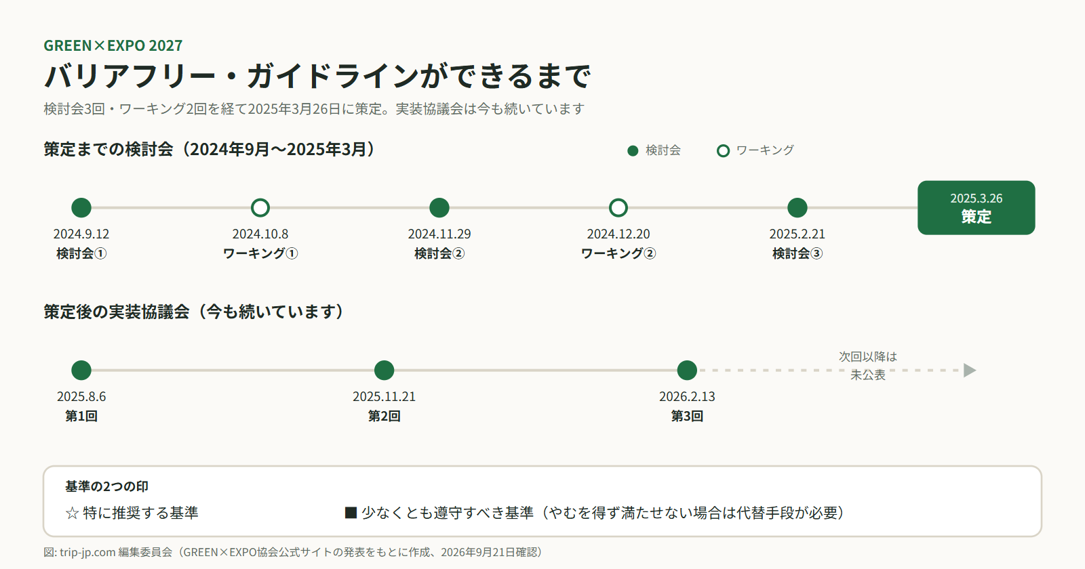Viewport: 1085px width, 569px height.
Task: Click the 2025.2.21 検討会③ timeline dot
Action: point(797,208)
